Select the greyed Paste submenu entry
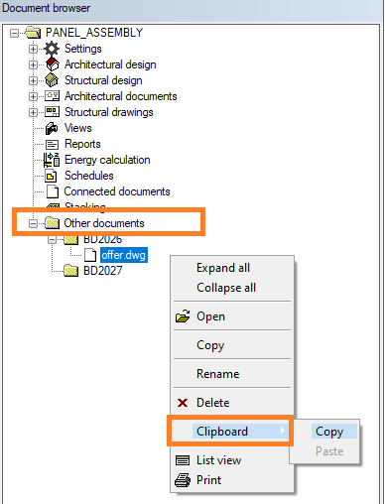Viewport: 385px width, 504px height. tap(329, 451)
